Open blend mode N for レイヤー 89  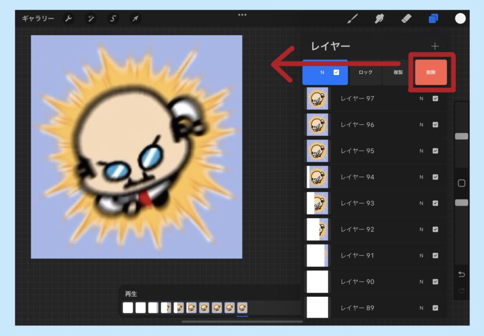pyautogui.click(x=421, y=308)
